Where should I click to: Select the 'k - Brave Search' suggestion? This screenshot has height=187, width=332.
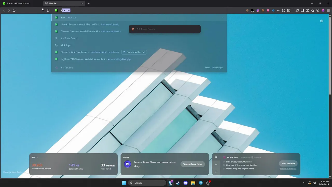(139, 38)
